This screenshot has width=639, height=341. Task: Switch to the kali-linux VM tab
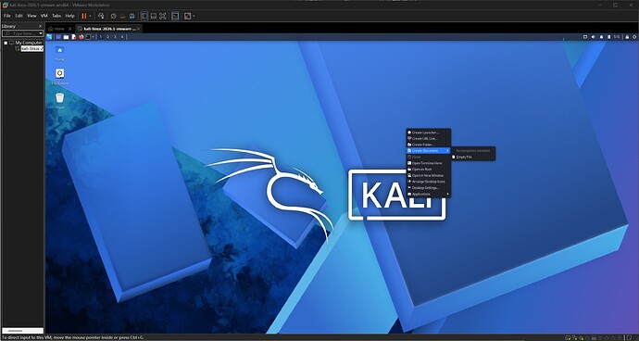[x=108, y=29]
